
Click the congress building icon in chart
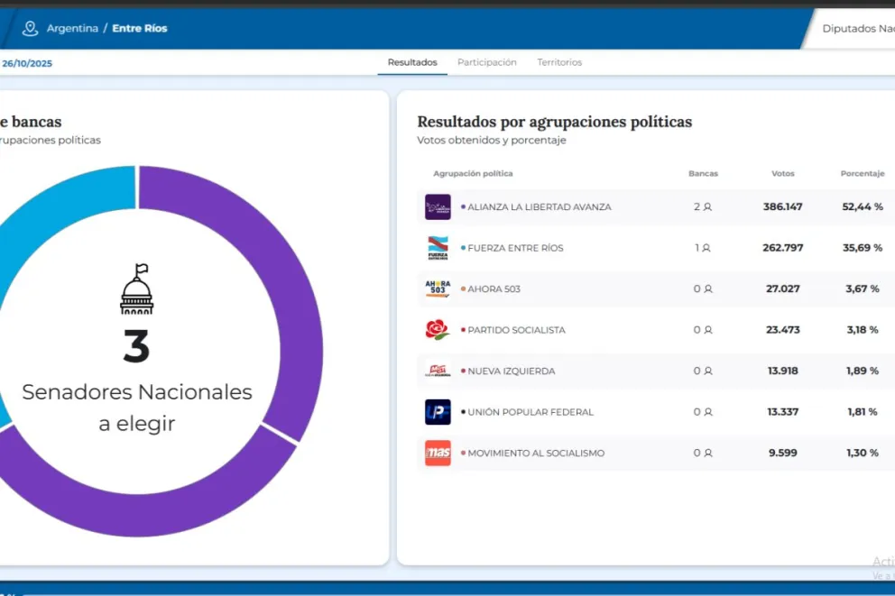coord(137,290)
